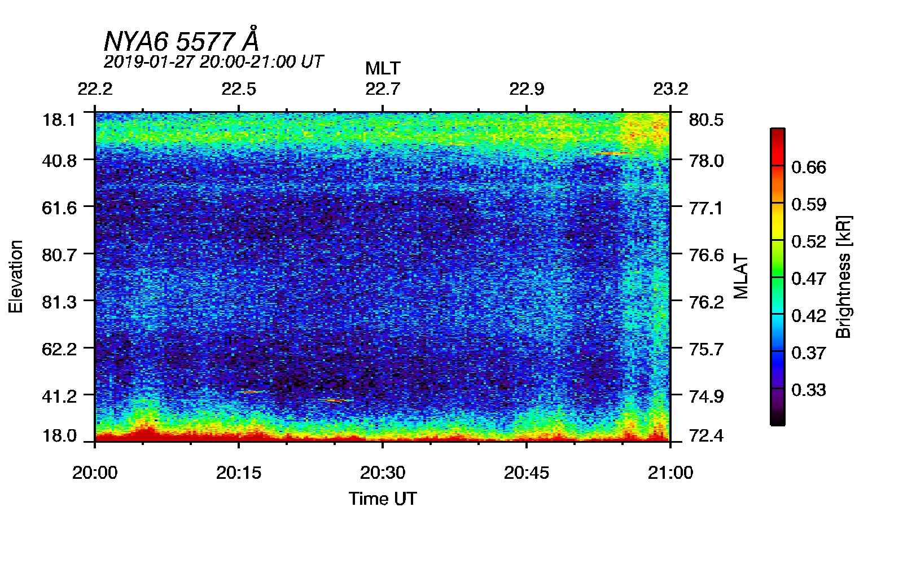
Task: Click the colorbar value '0.47'
Action: (809, 279)
